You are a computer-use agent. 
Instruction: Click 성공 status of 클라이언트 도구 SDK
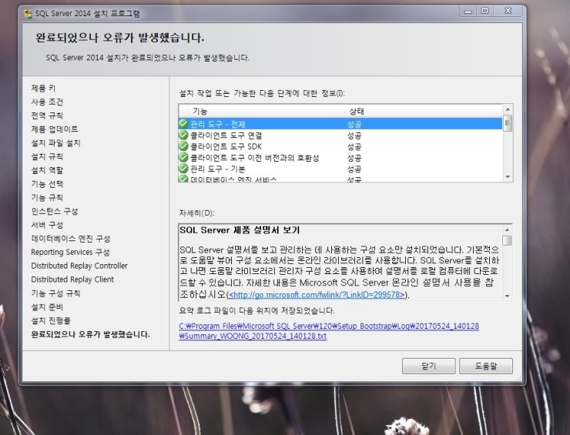tap(354, 146)
